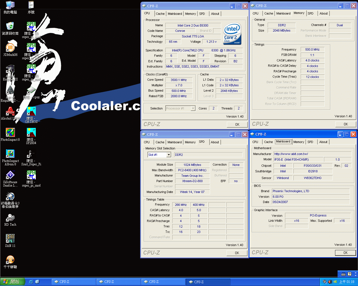Screen dimensions: 358x286
Task: Open the About tab in the Processor window
Action: click(x=215, y=14)
